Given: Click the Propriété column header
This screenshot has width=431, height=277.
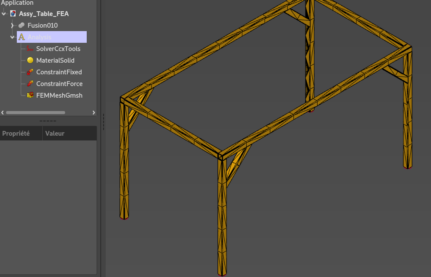Looking at the screenshot, I should pos(21,133).
